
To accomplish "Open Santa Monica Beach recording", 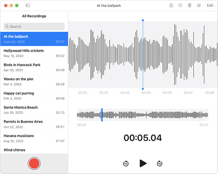I will point(34,110).
